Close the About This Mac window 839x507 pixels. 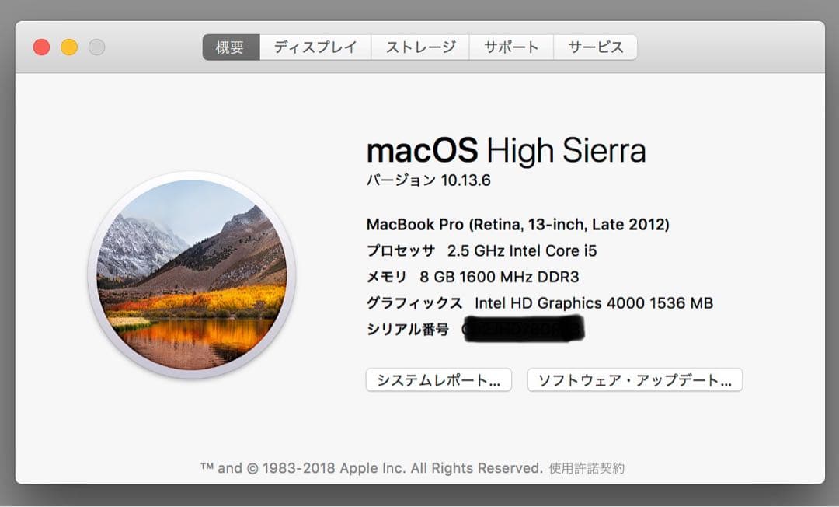click(41, 47)
